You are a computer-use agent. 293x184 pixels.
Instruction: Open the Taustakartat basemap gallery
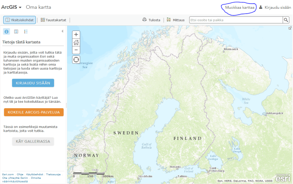pyautogui.click(x=54, y=20)
